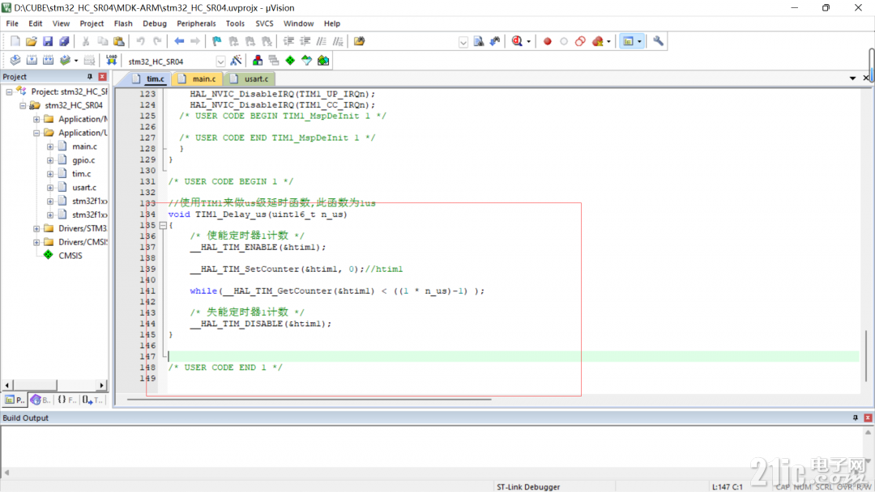Rebuild all target files

point(49,60)
